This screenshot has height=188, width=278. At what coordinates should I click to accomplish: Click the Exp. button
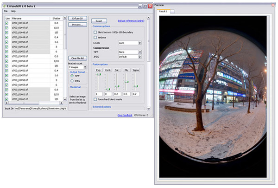[x=98, y=70]
